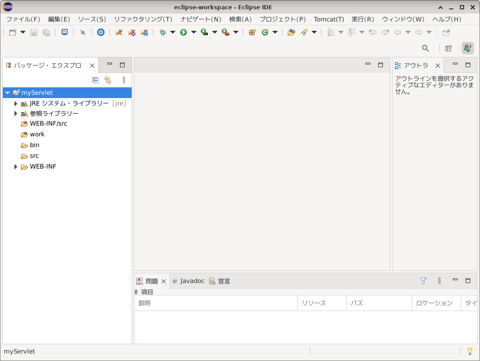The height and width of the screenshot is (361, 480).
Task: Click the blue gear toolbar icon
Action: 101,32
